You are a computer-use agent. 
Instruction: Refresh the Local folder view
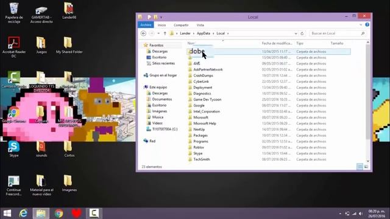click(302, 33)
